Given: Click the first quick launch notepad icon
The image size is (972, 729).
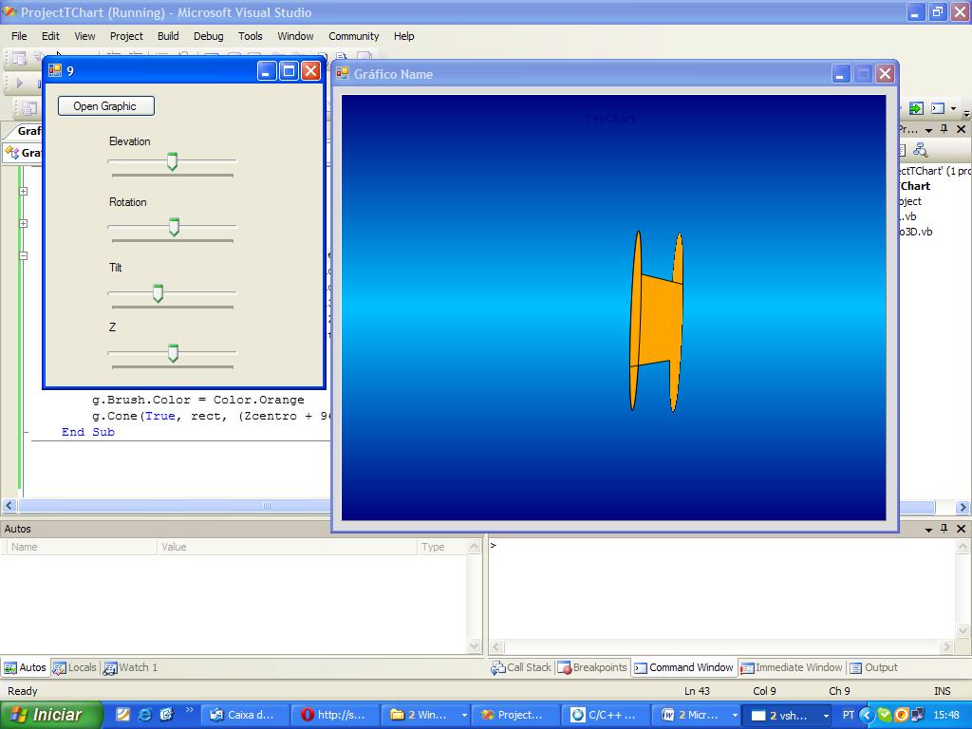Looking at the screenshot, I should pyautogui.click(x=122, y=715).
